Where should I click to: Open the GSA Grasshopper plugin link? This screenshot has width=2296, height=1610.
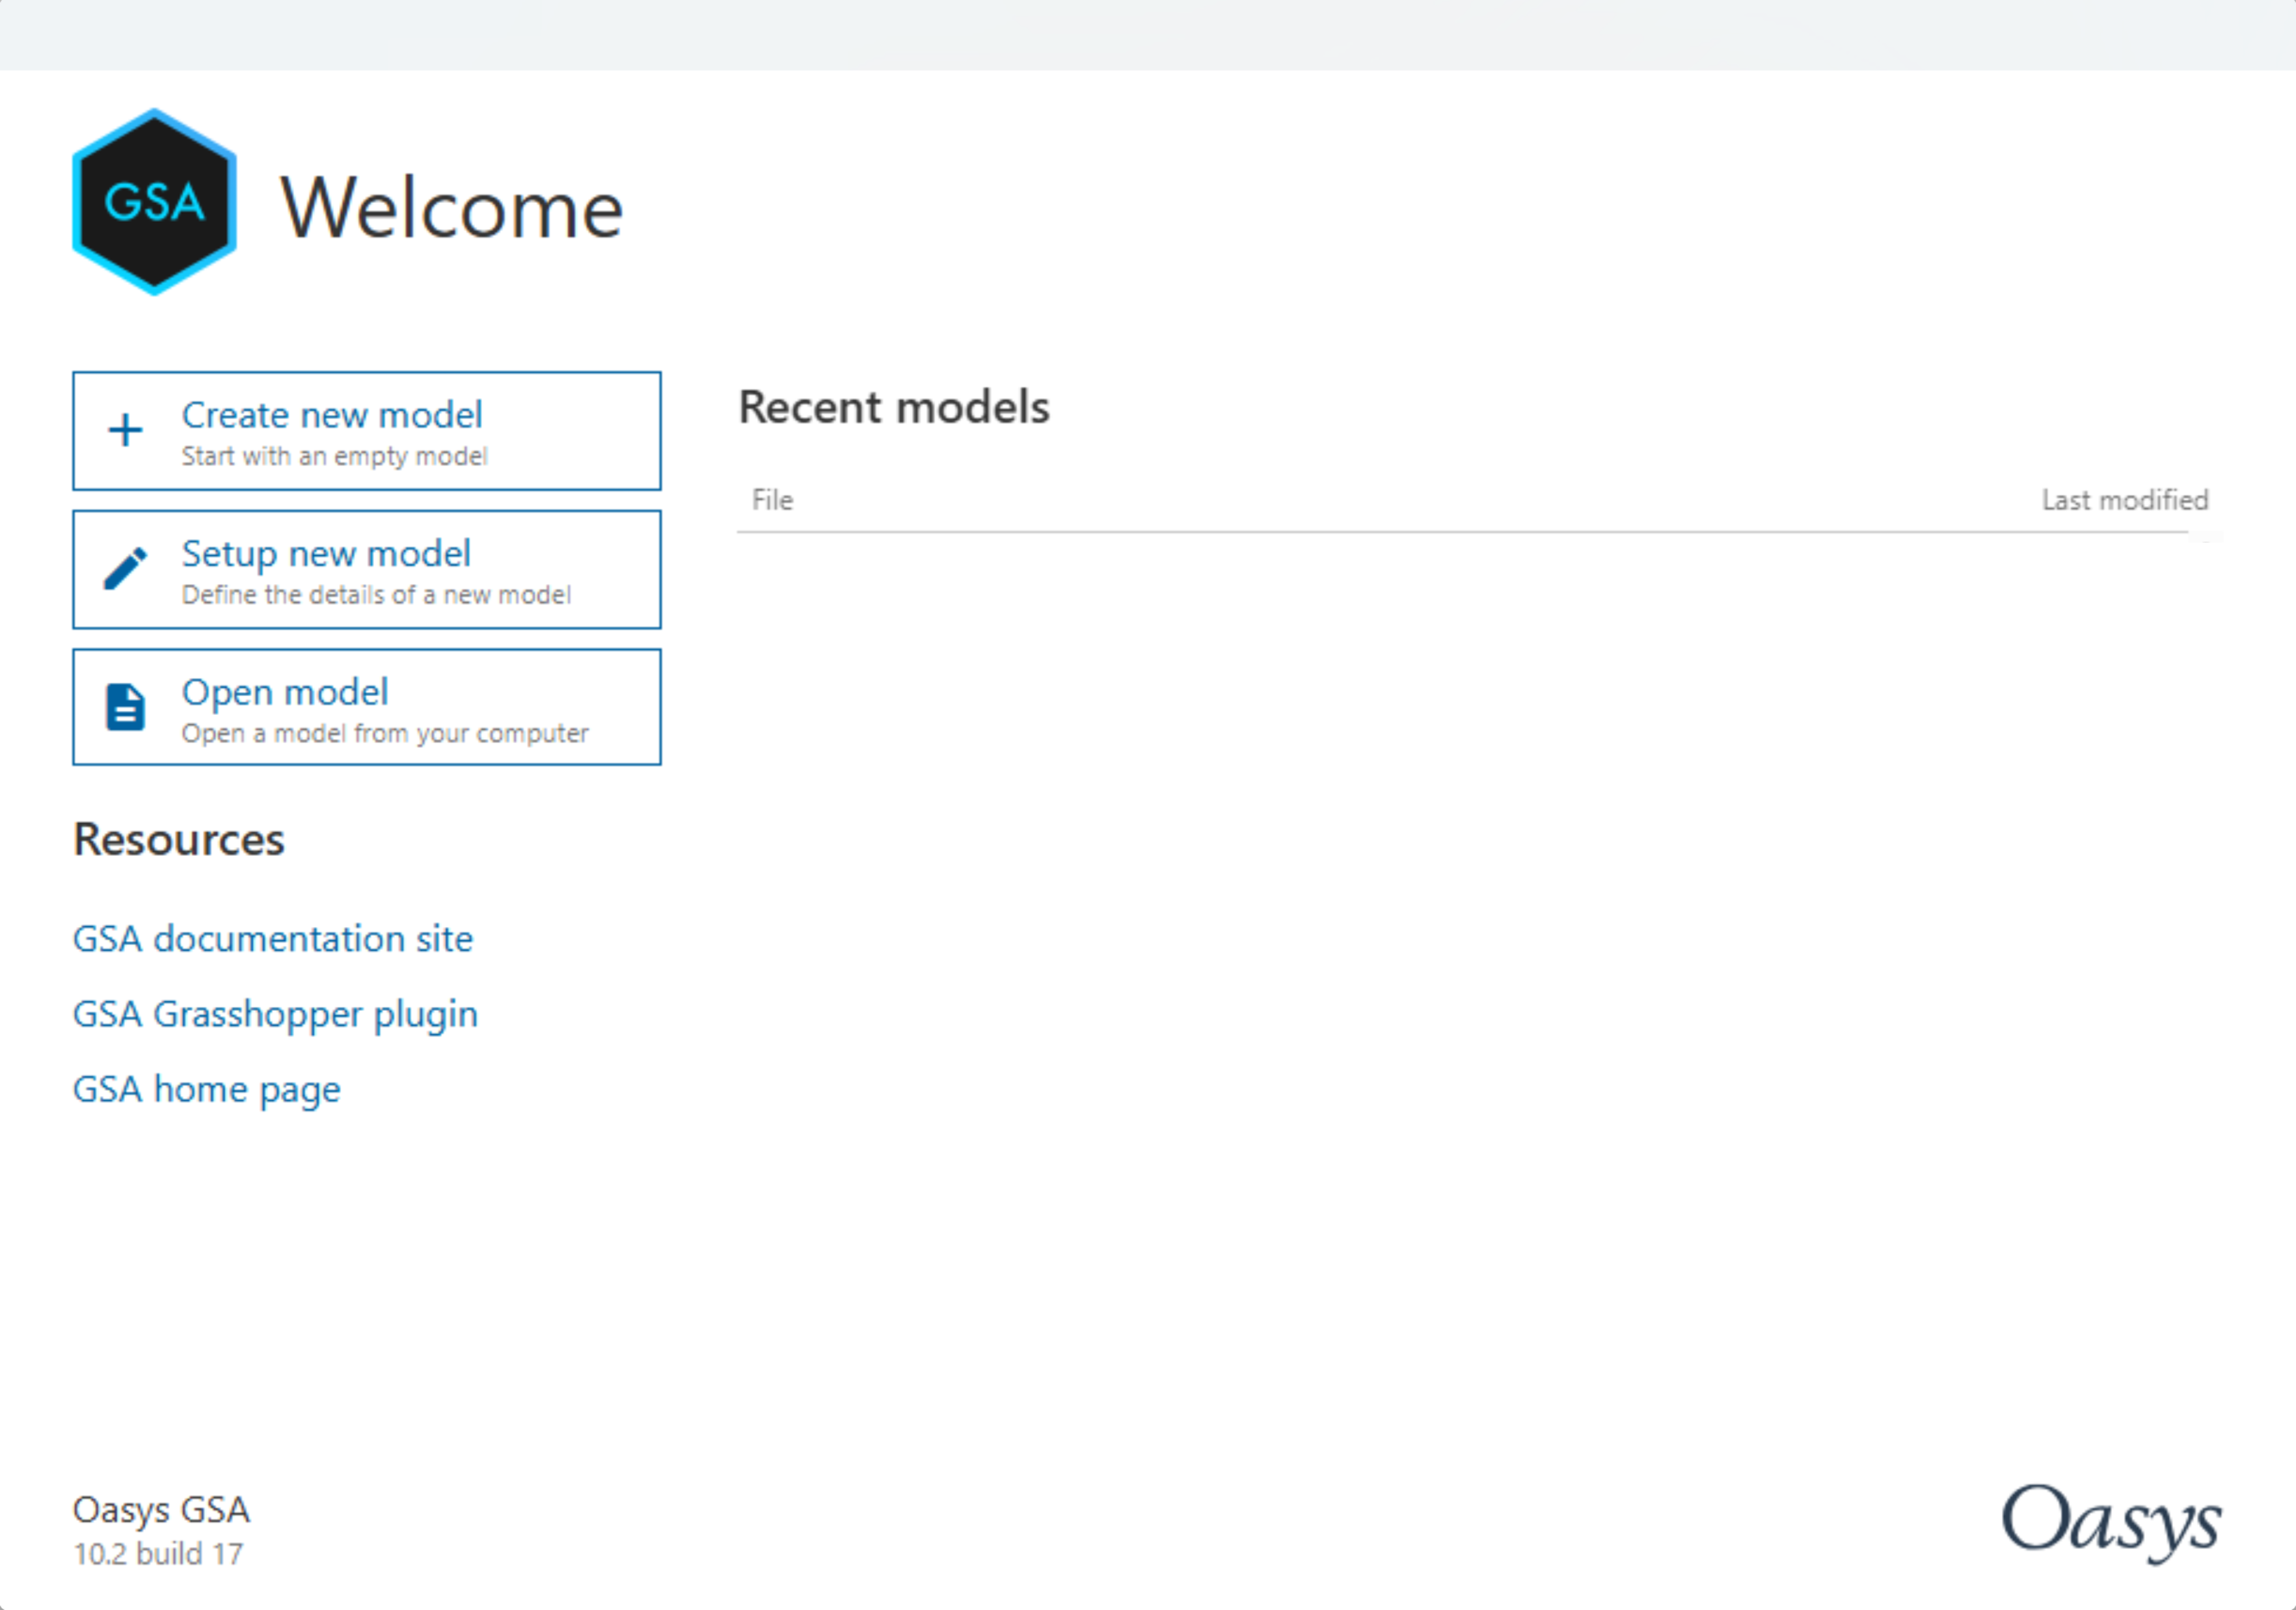(275, 1014)
